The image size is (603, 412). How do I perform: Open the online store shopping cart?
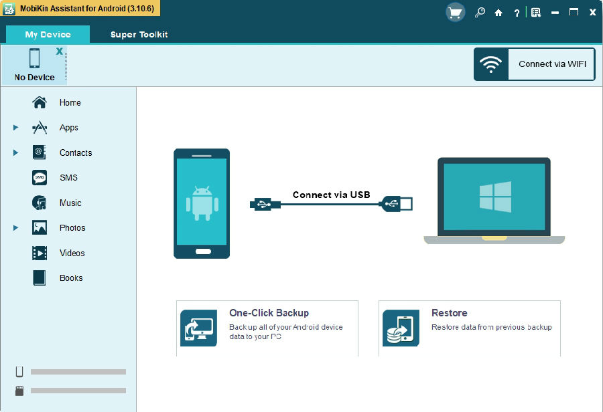pos(455,11)
